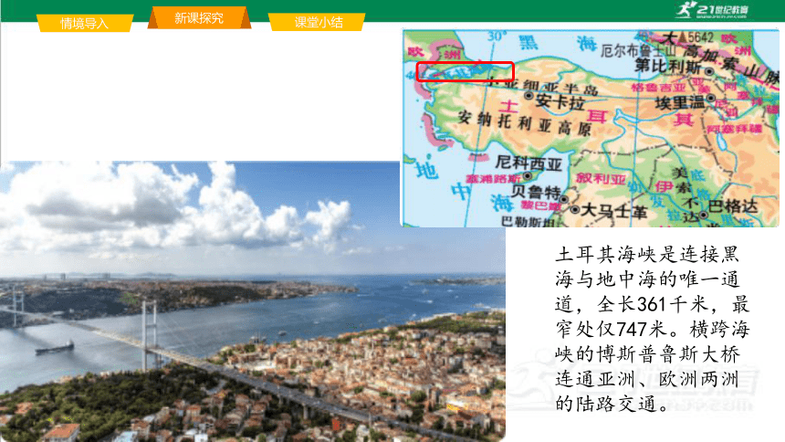Click the text line 的陆路交通。

(612, 404)
